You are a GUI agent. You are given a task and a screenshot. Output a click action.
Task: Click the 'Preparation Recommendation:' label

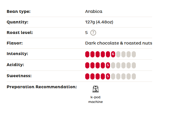point(42,87)
